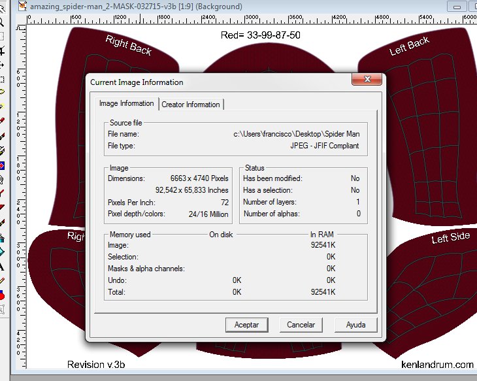Select the Clone Brush tool

[x=2, y=150]
